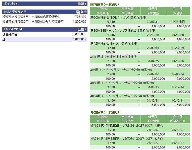Click the arrow next to 保有資産評価 詳細
The image size is (192, 150).
coord(85,29)
